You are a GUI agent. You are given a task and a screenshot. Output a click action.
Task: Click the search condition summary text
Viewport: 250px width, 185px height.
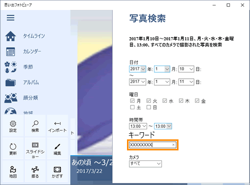click(x=181, y=42)
